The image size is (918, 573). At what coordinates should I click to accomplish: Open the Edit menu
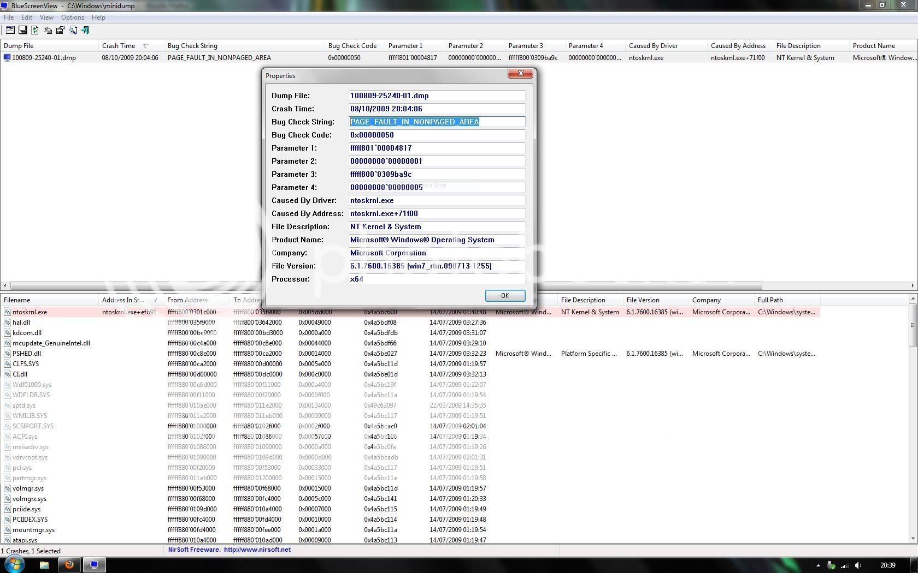tap(26, 17)
